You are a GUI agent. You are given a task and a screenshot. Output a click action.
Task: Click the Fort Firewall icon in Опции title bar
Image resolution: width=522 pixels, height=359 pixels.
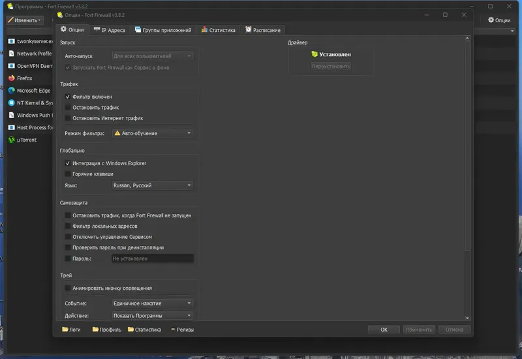pos(60,15)
